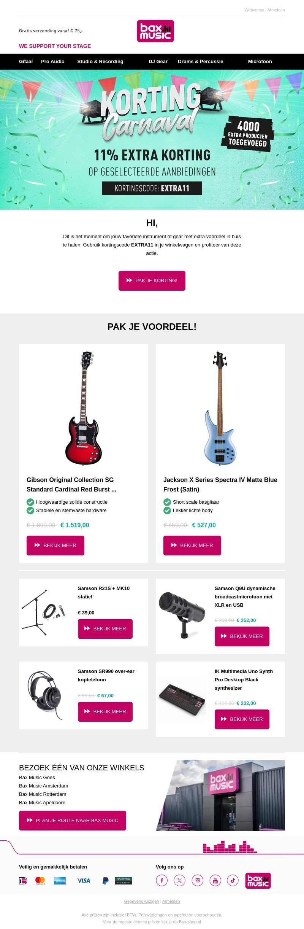The width and height of the screenshot is (304, 929).
Task: Click BEKIJK MEER for the Gibson SG guitar
Action: click(55, 545)
